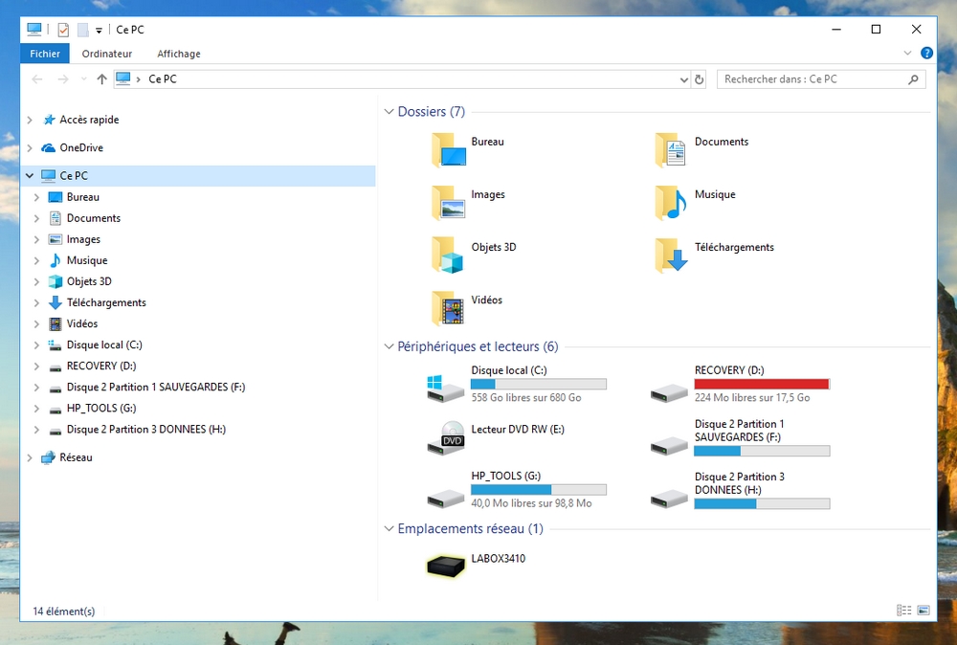957x645 pixels.
Task: Click the Rechercher dans : Ce PC search field
Action: tap(812, 79)
